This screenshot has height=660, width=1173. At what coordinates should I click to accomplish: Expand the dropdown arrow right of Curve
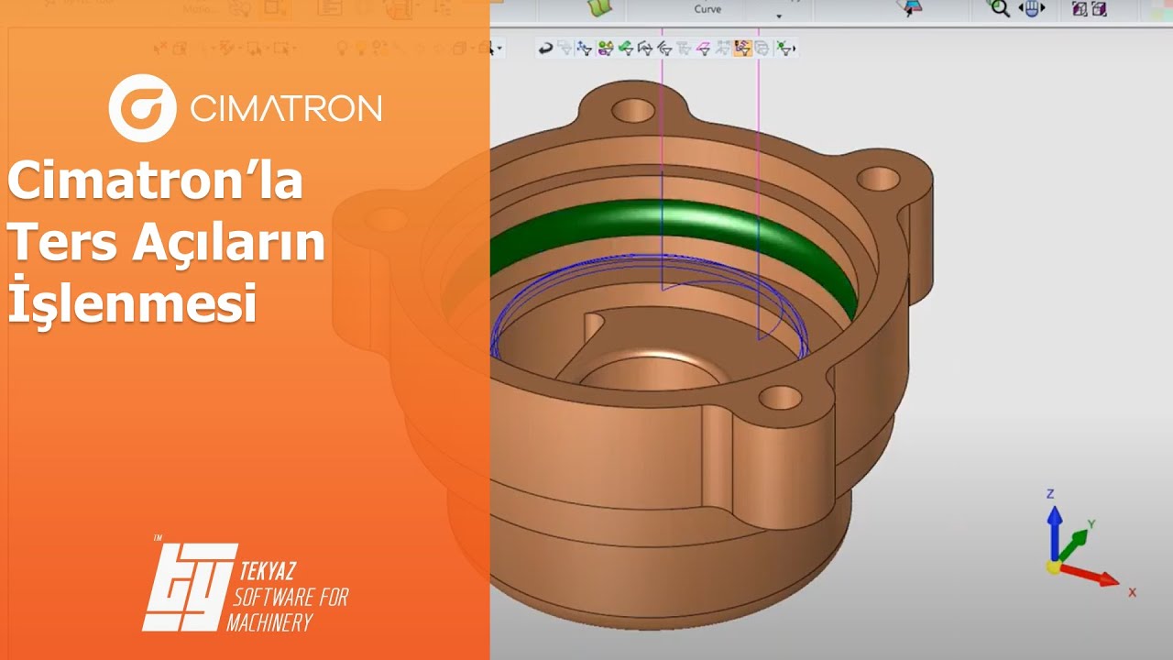[780, 16]
